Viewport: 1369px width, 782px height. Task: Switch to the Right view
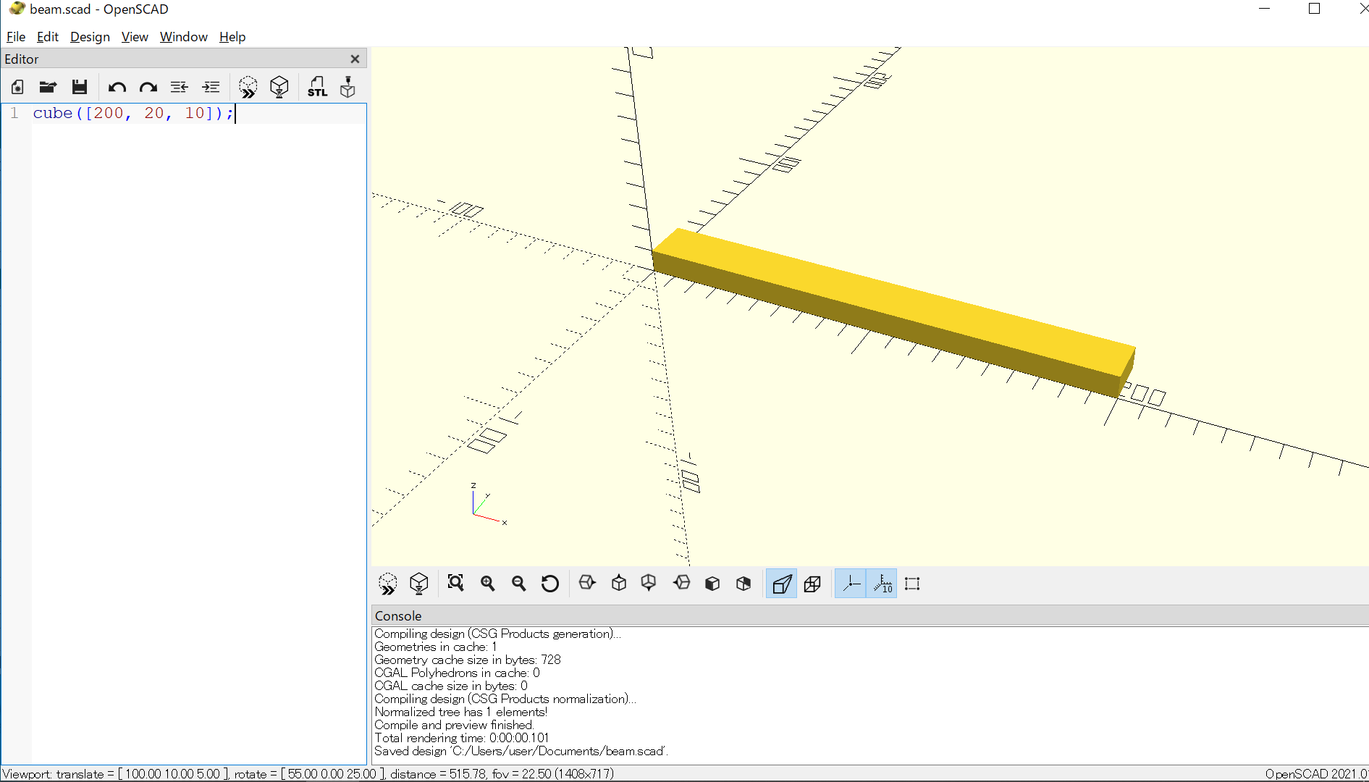(587, 584)
